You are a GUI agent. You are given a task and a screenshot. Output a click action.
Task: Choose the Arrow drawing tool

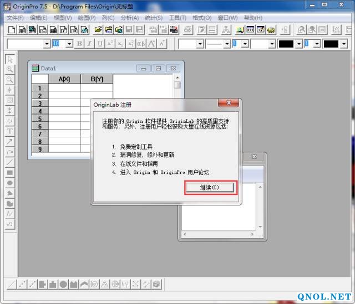click(x=9, y=142)
